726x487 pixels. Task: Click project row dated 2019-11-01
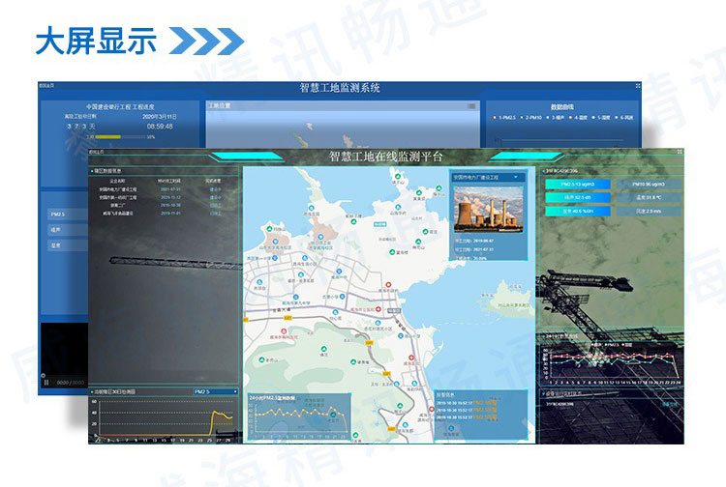pos(162,214)
